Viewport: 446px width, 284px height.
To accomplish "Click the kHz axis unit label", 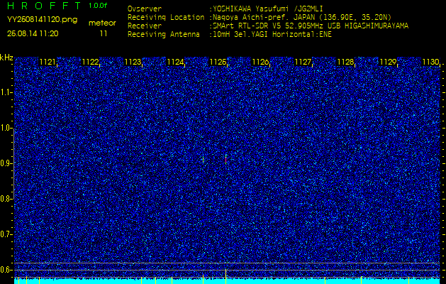I will tap(6, 58).
